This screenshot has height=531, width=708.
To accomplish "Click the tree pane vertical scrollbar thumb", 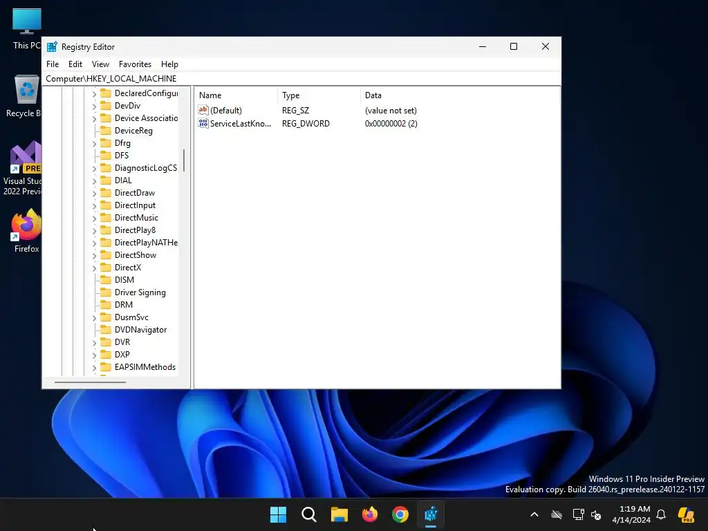I will (x=184, y=160).
